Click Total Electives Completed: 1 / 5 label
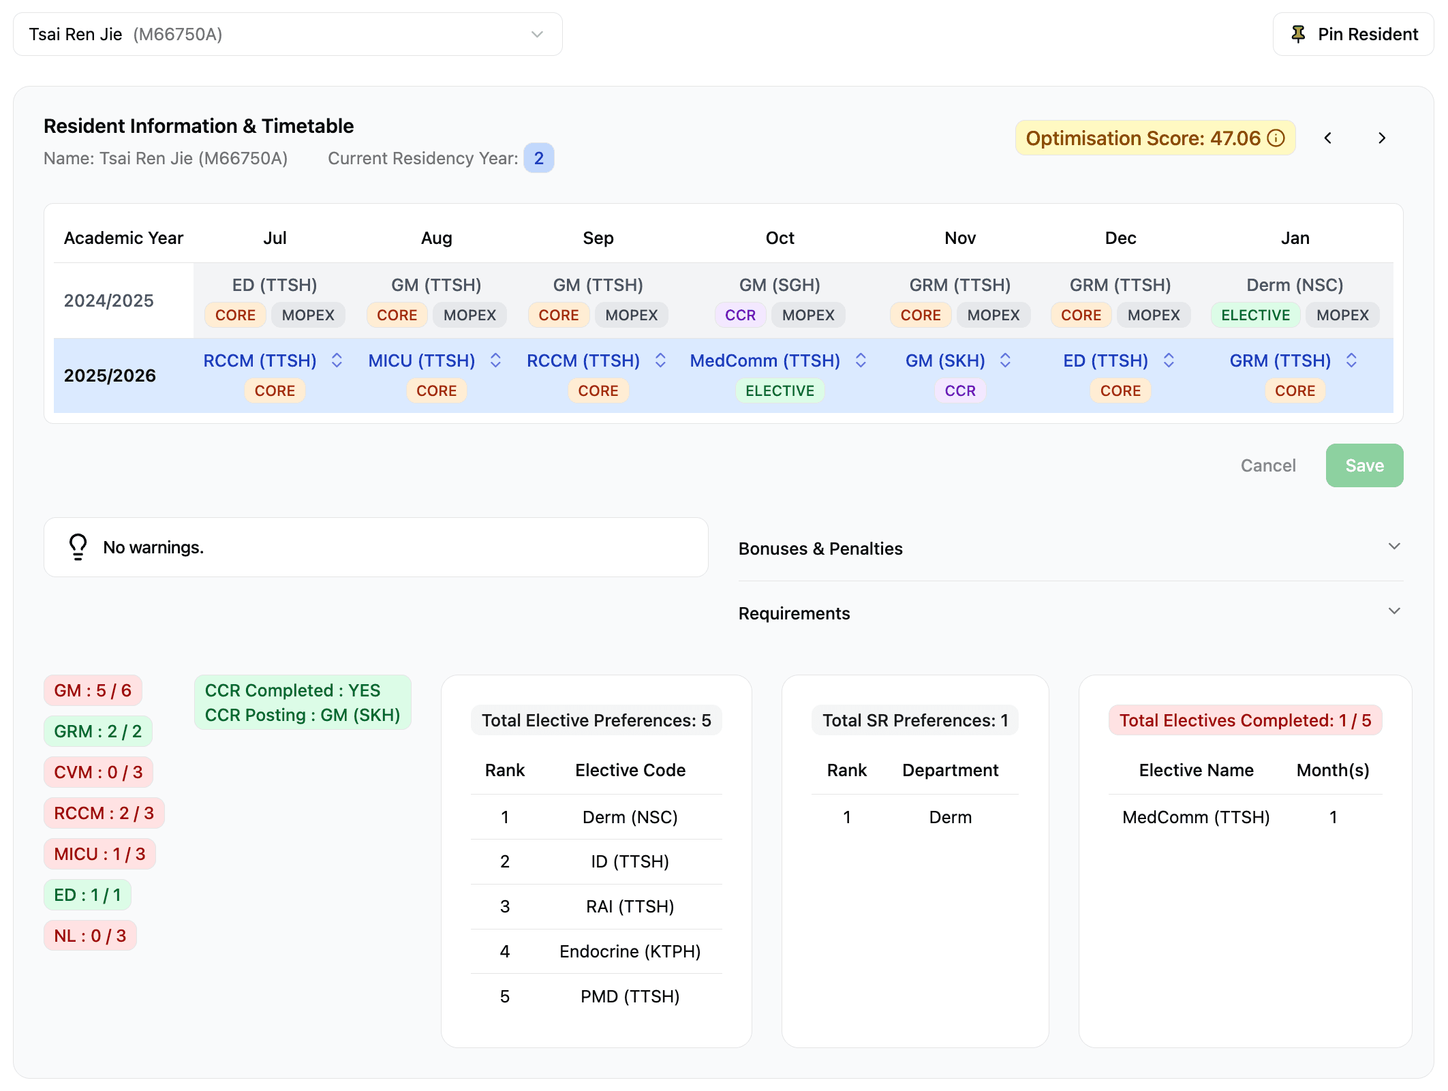The image size is (1448, 1091). (x=1245, y=720)
